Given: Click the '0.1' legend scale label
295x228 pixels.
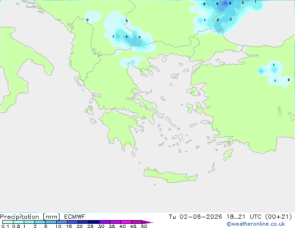Looking at the screenshot, I should point(5,226).
